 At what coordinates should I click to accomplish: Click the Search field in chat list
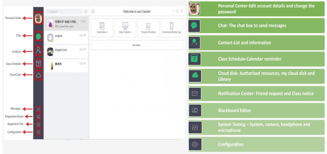point(64,12)
